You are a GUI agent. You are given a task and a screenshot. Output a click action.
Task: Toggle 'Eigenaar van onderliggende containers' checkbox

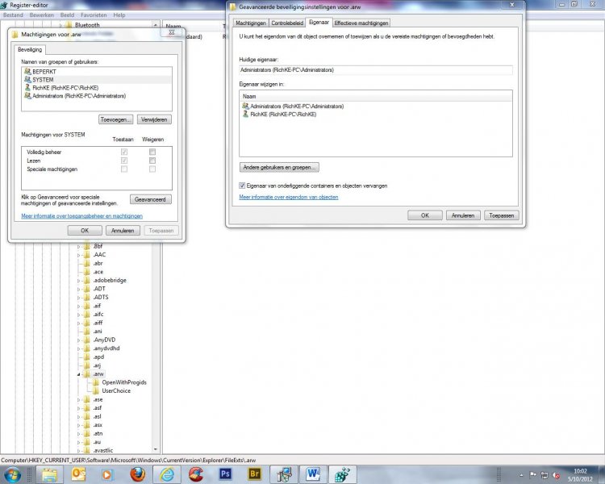pos(243,186)
